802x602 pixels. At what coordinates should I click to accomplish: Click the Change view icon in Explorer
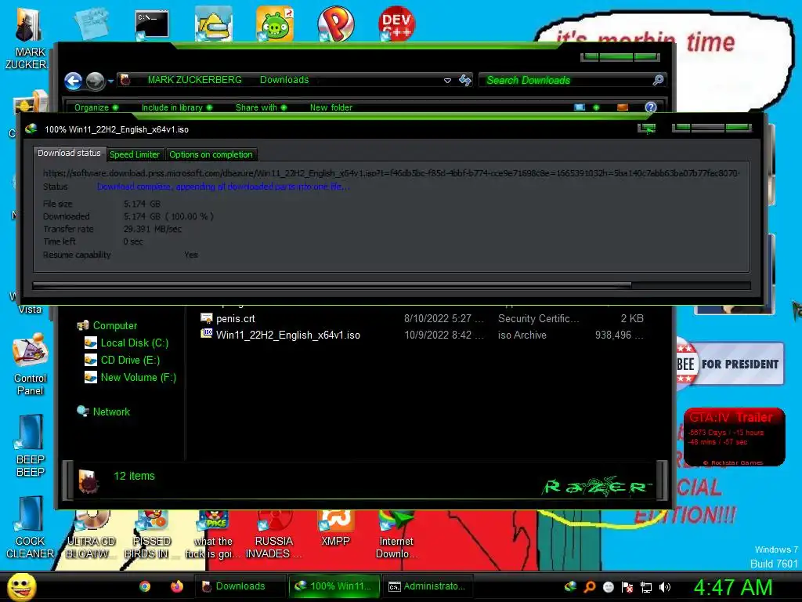click(579, 107)
